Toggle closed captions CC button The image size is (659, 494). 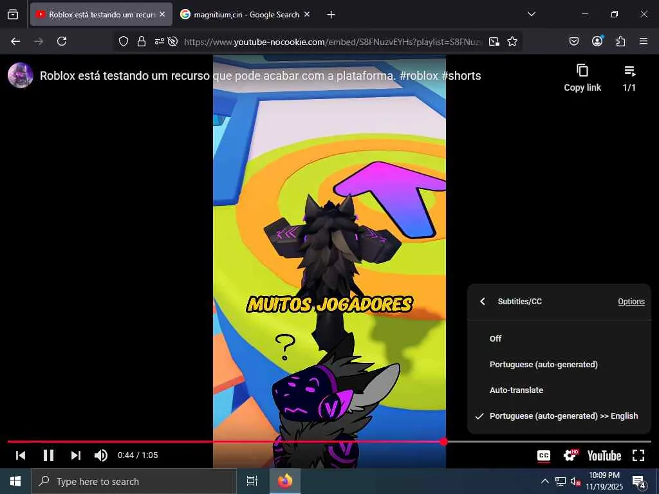coord(544,456)
